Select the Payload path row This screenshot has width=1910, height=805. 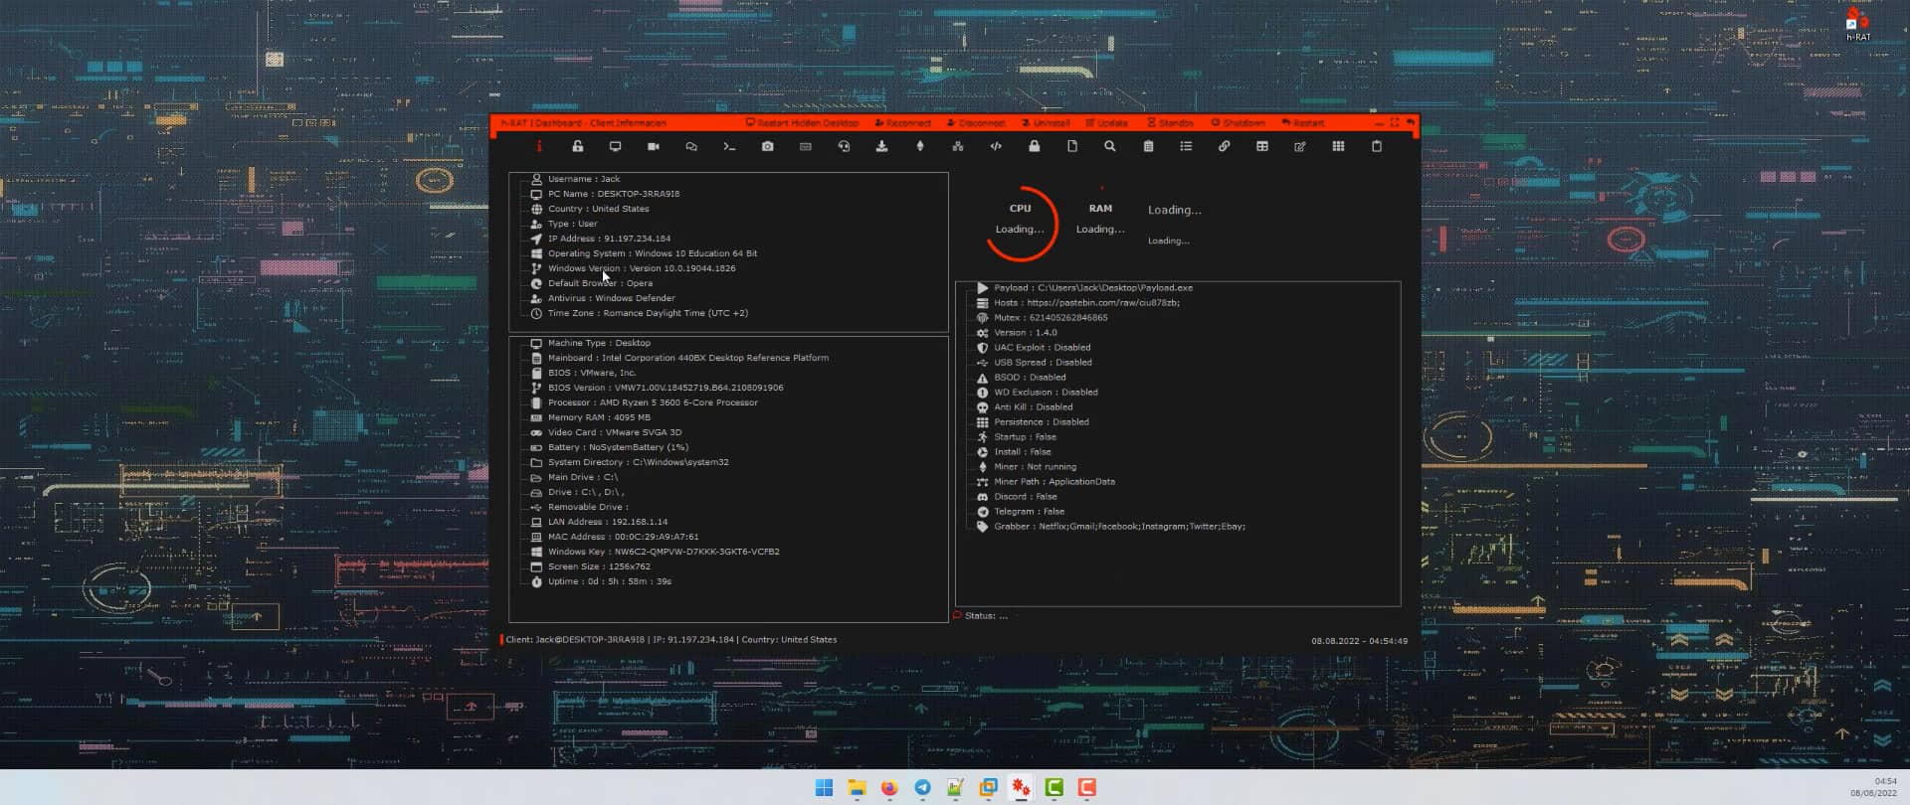[1084, 288]
